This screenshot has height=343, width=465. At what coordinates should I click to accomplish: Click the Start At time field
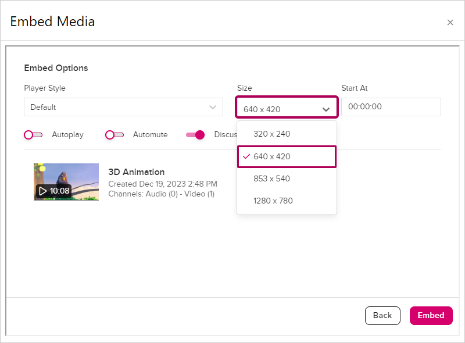391,107
